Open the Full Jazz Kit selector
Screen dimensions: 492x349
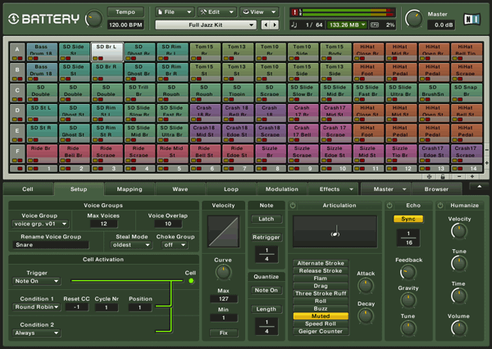coord(206,25)
